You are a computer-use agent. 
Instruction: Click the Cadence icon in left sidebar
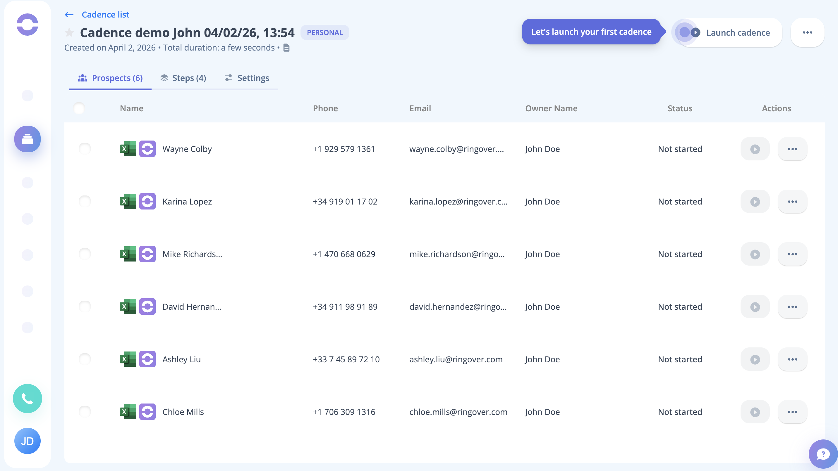point(27,139)
